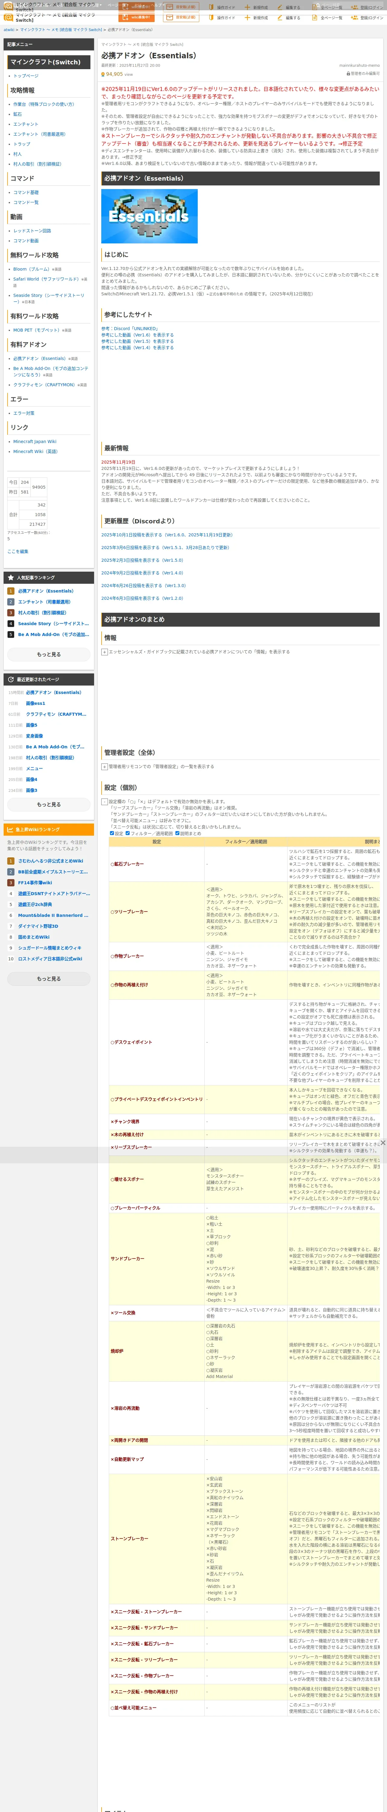Show 参考にした動画（Ver1.4）
Image resolution: width=387 pixels, height=1812 pixels.
[138, 348]
